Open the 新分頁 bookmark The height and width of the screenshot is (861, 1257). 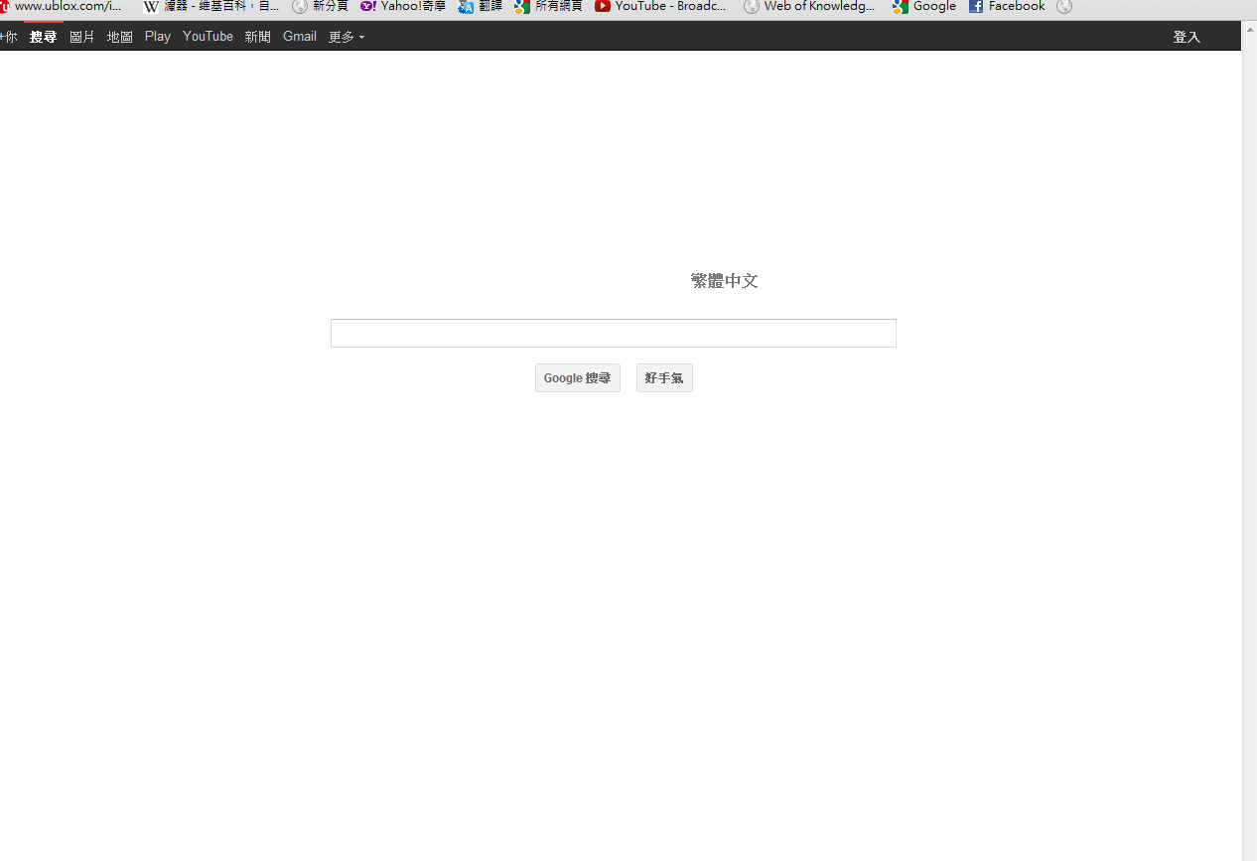(320, 6)
